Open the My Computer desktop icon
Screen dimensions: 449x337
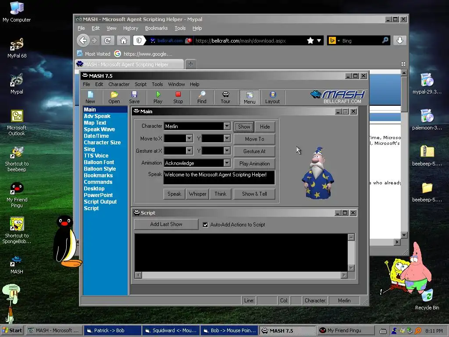tap(17, 12)
